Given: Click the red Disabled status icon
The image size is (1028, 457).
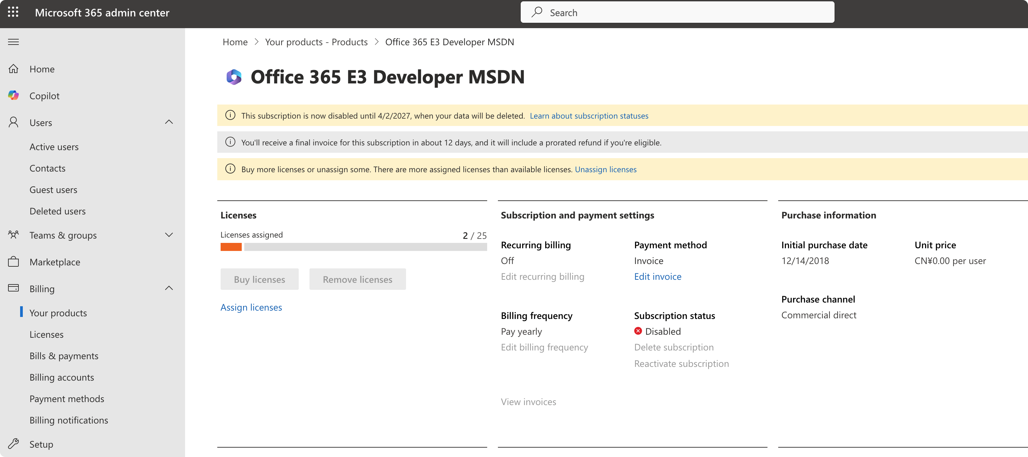Looking at the screenshot, I should click(x=638, y=331).
